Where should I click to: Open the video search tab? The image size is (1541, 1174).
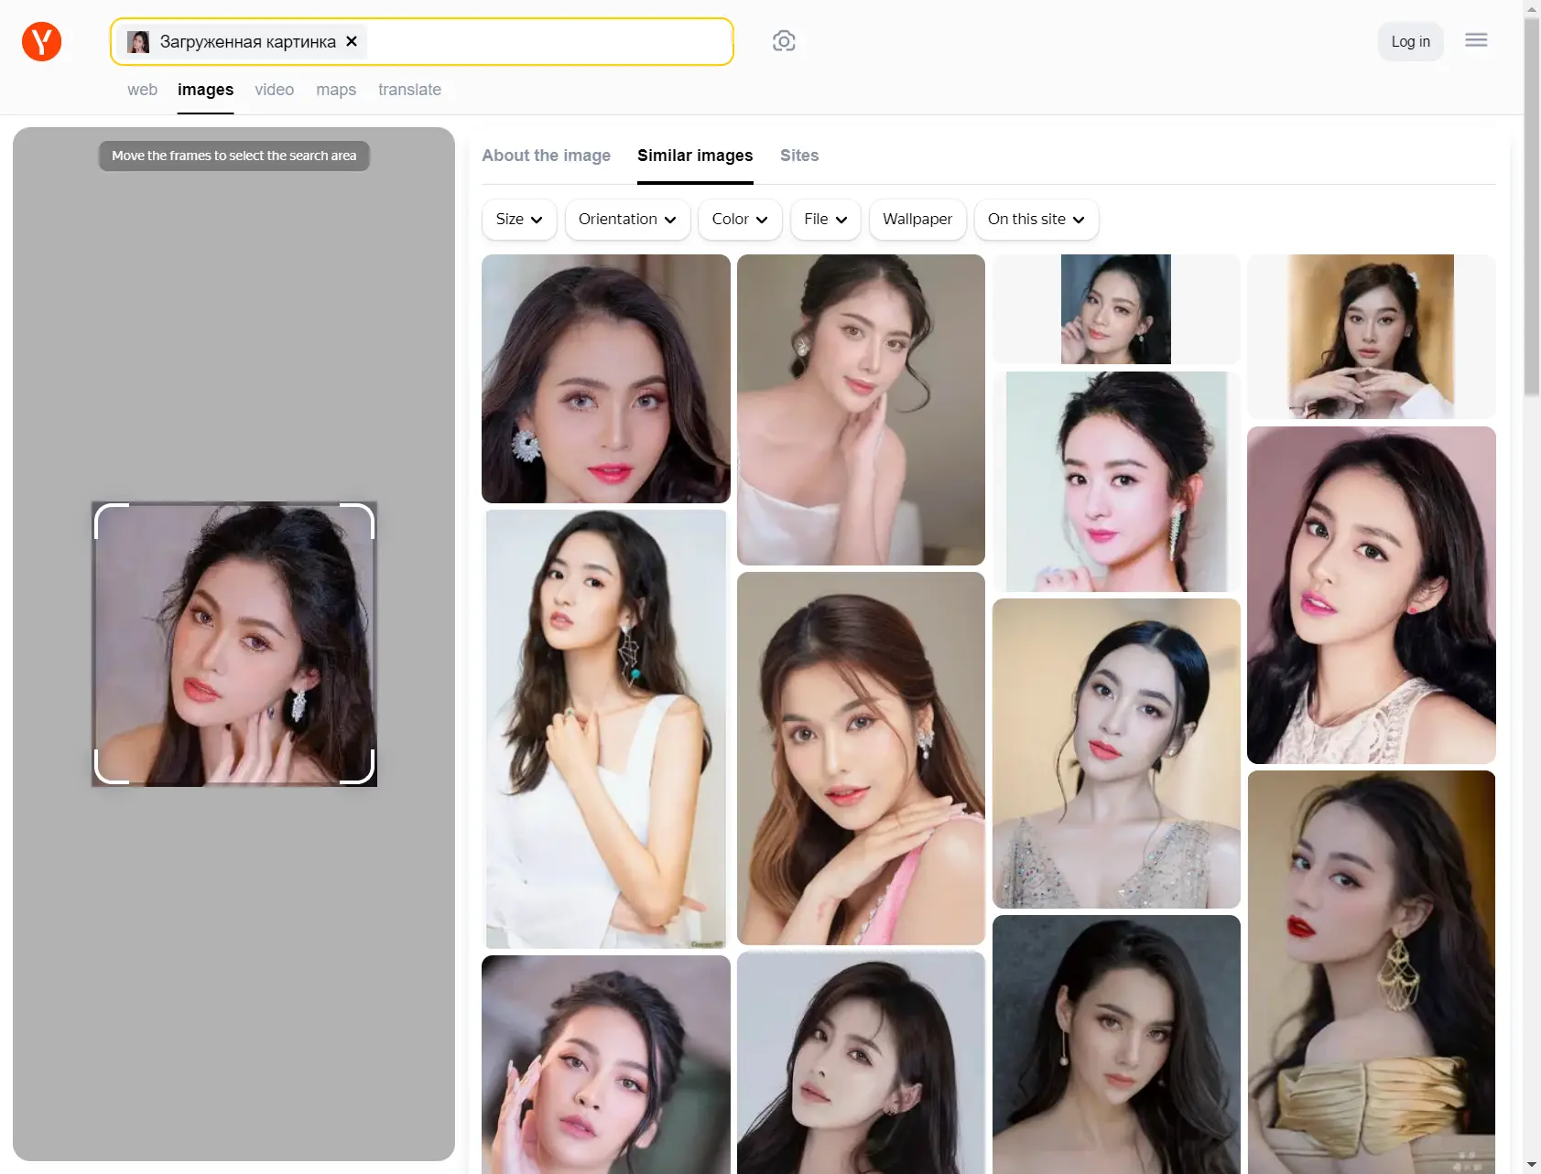click(274, 90)
